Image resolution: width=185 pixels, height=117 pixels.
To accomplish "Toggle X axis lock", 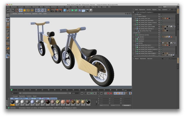I will click(37, 10).
